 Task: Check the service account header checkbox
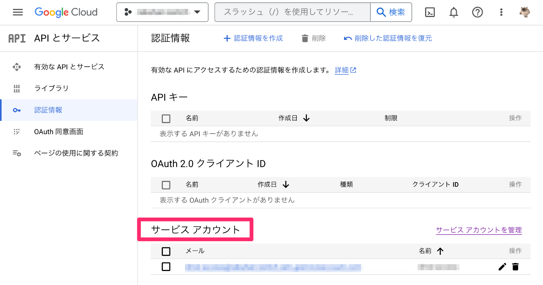(166, 252)
